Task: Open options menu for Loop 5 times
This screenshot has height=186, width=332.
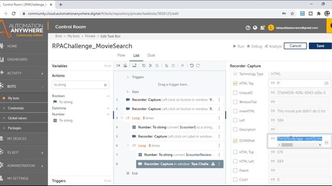Action: [219, 146]
